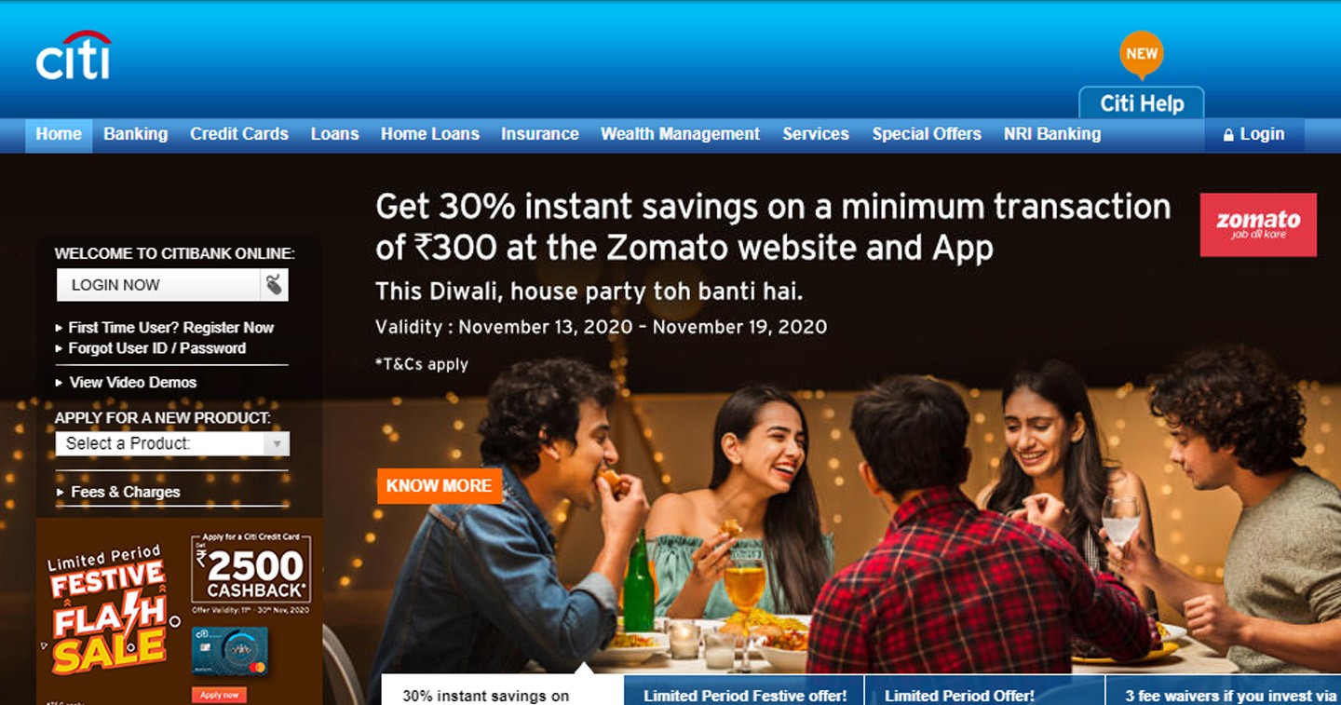This screenshot has height=705, width=1341.
Task: Switch to the Limited Period Festive offer! banner tab
Action: click(743, 691)
